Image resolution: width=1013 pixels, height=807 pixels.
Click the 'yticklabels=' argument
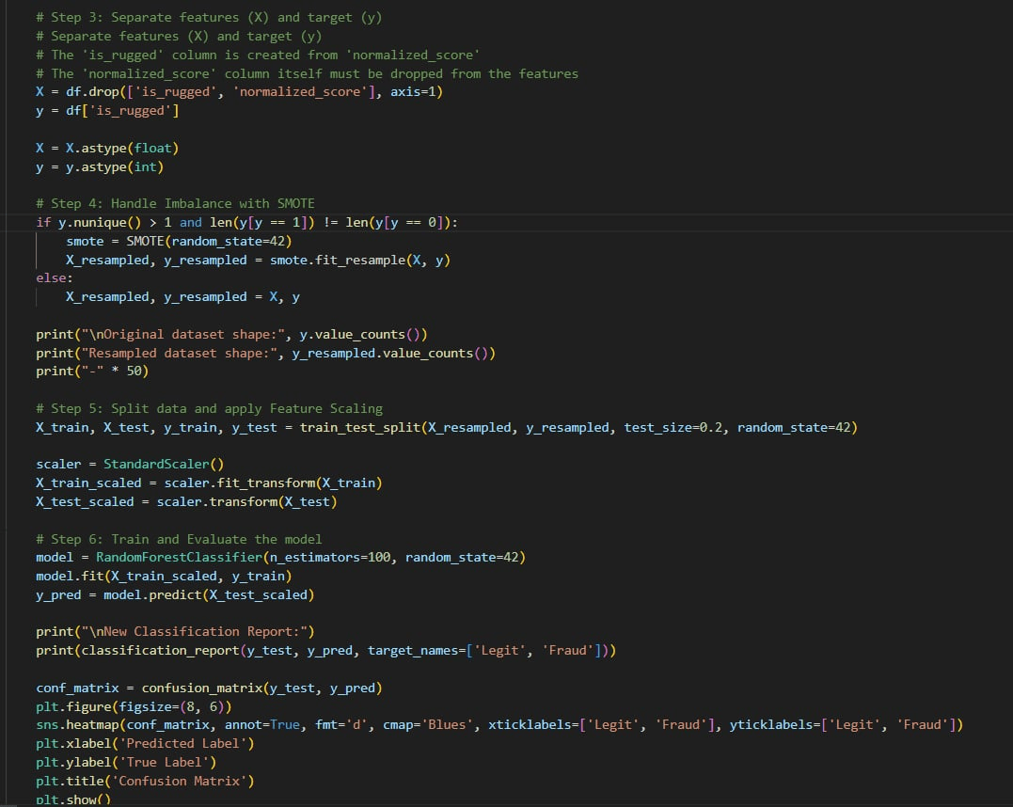pyautogui.click(x=775, y=725)
